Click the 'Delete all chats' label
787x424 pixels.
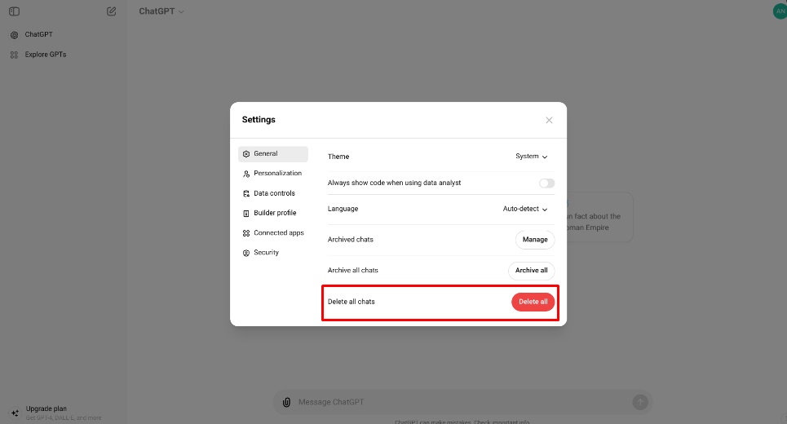pos(351,302)
